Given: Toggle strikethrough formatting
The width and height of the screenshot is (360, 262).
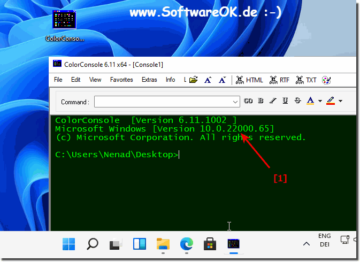Looking at the screenshot, I should pyautogui.click(x=297, y=101).
